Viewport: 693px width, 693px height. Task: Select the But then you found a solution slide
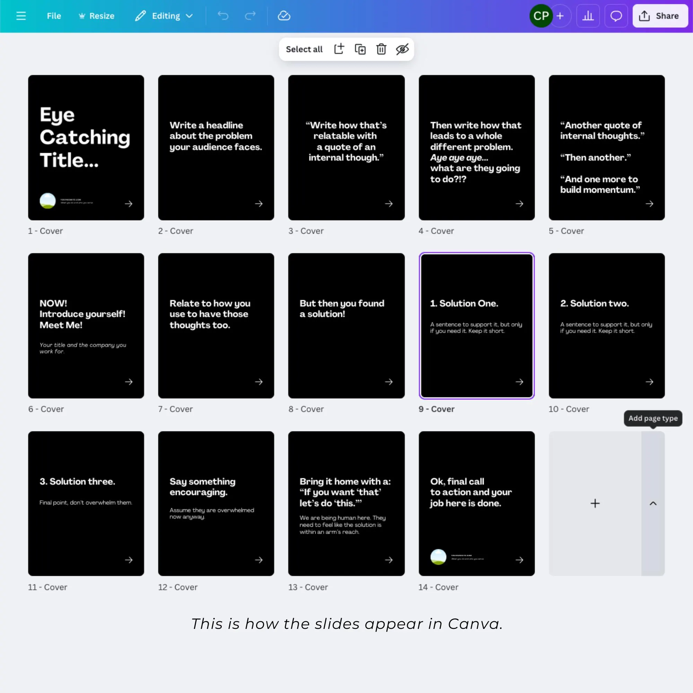[346, 326]
